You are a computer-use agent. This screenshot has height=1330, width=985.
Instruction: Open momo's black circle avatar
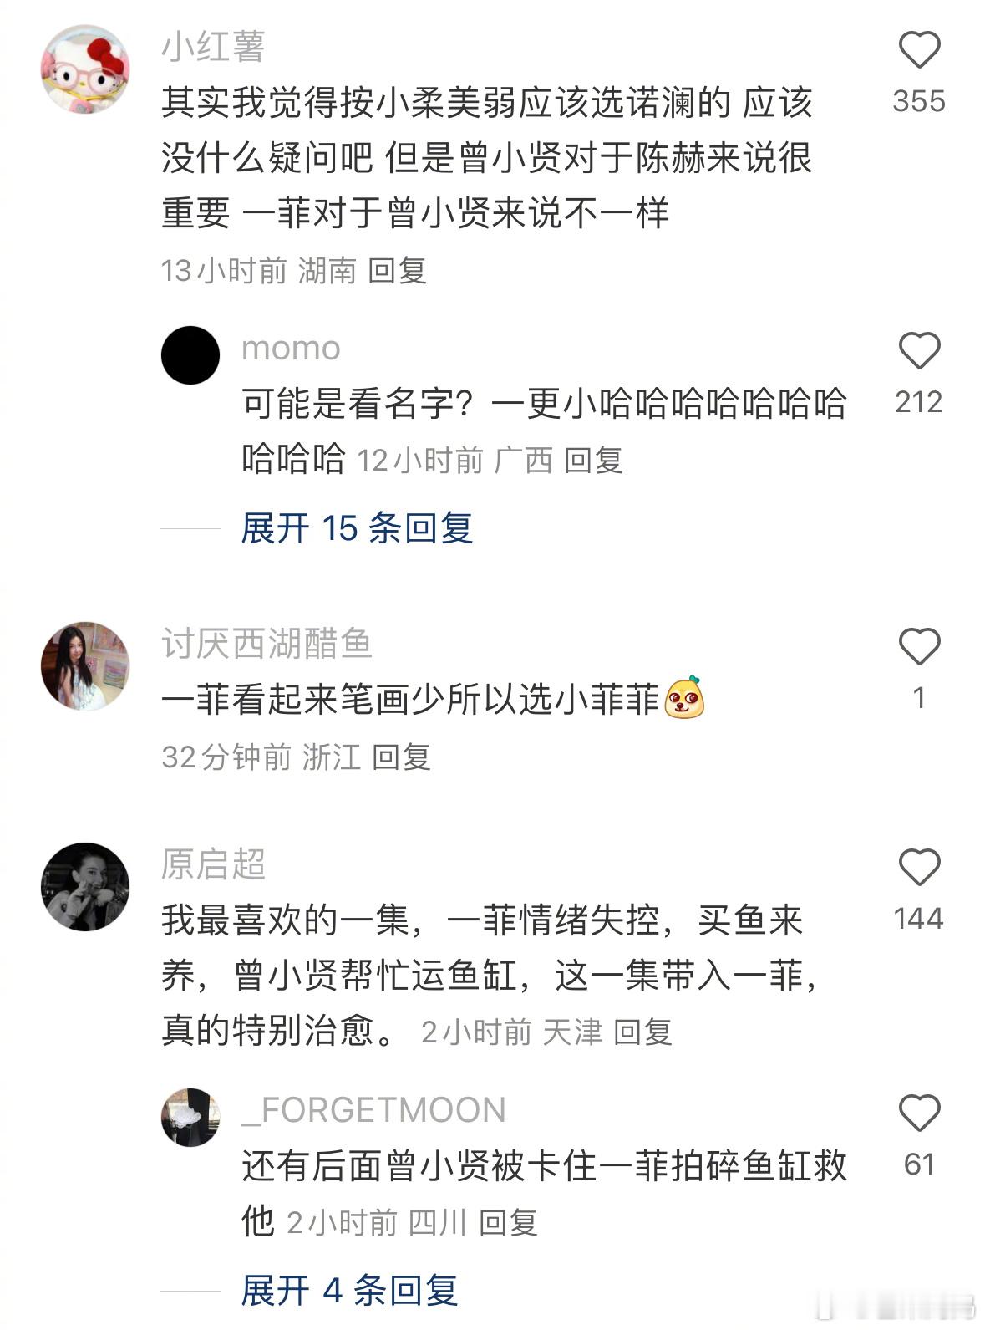[190, 355]
